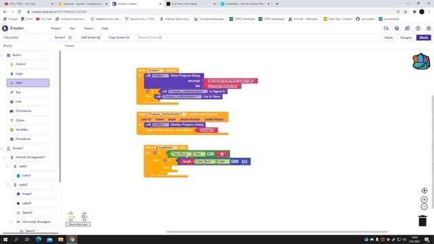Open Microsoft Edge from the taskbar
Image resolution: width=434 pixels, height=244 pixels.
pyautogui.click(x=39, y=239)
